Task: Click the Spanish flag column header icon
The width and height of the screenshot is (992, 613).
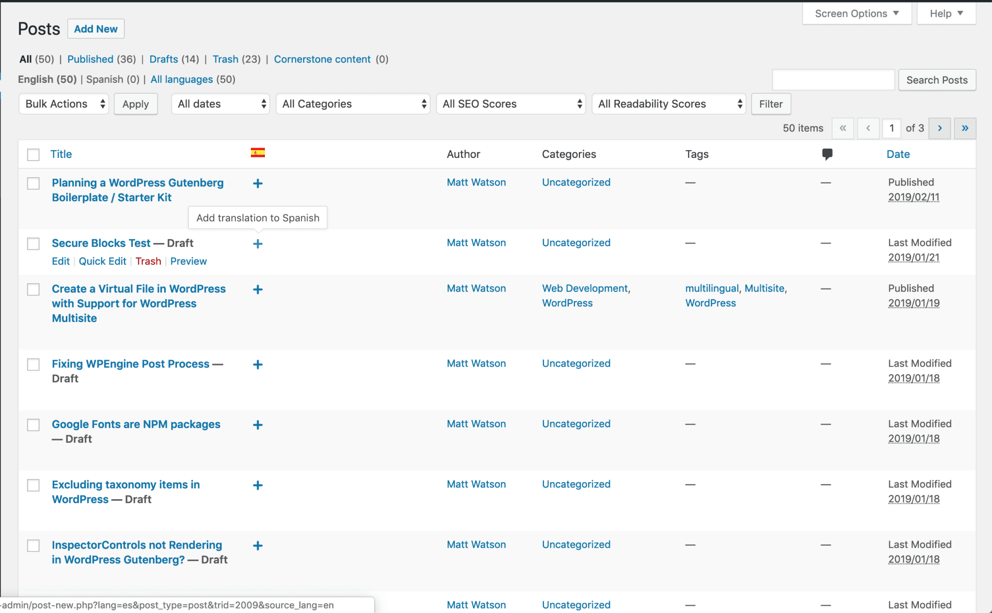Action: click(258, 153)
